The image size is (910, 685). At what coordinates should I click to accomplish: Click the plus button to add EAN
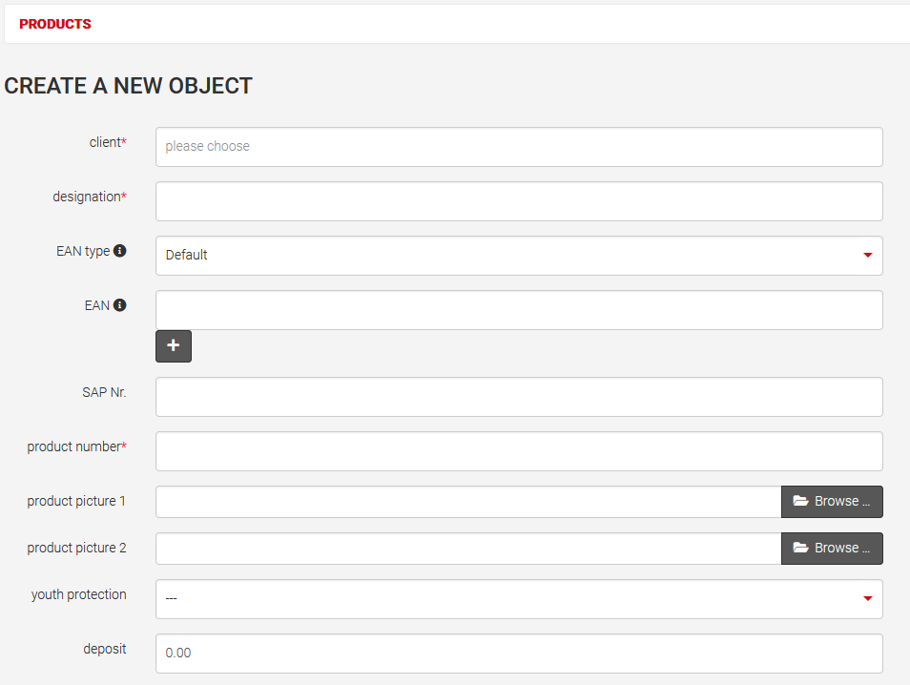[x=174, y=346]
